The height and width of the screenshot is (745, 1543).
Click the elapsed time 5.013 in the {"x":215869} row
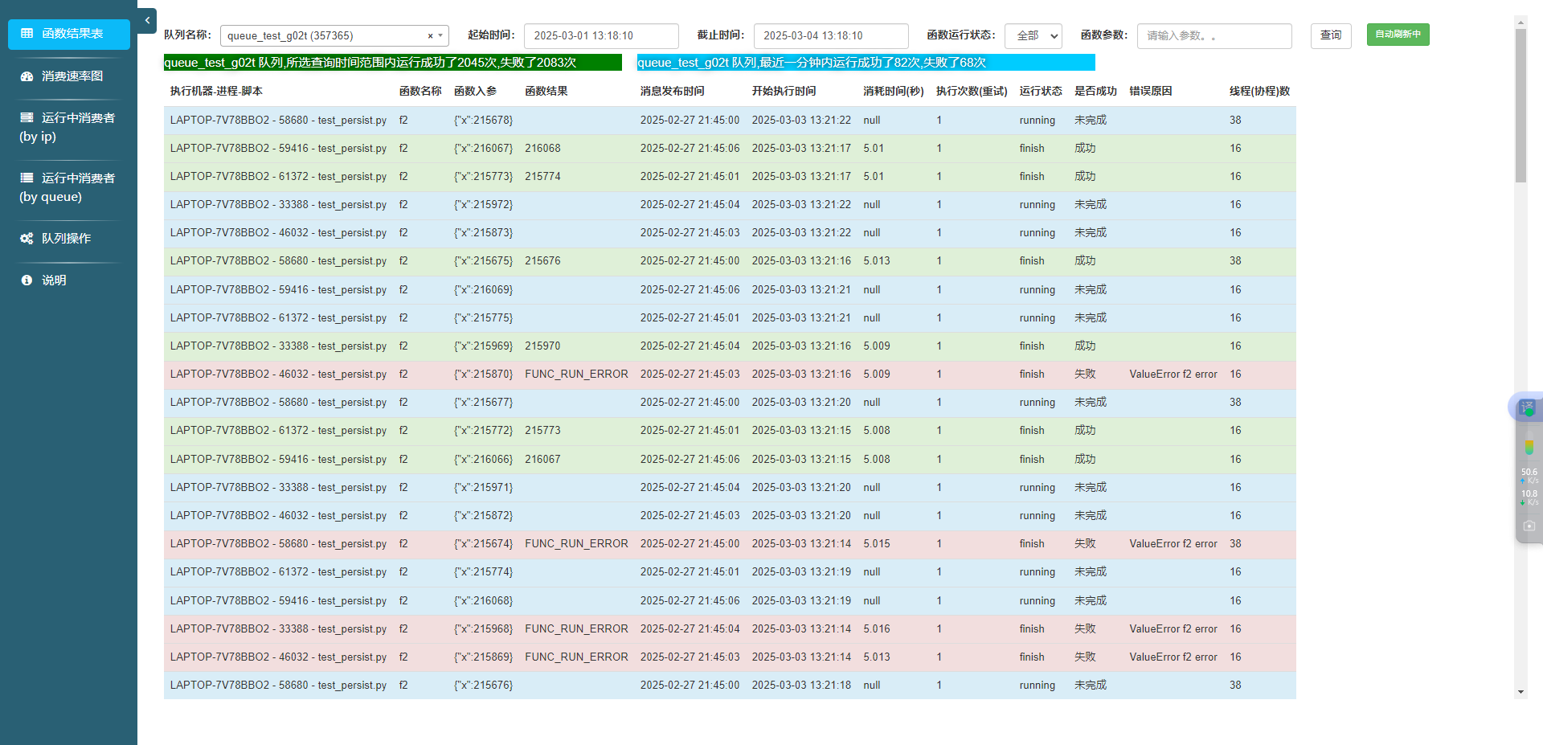pos(877,657)
